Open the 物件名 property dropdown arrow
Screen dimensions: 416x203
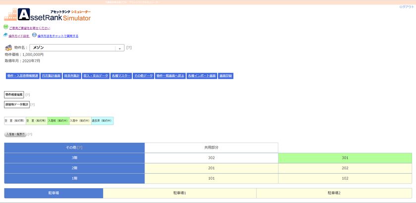(120, 48)
